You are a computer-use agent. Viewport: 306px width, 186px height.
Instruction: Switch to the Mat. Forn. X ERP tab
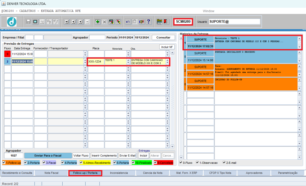187,173
